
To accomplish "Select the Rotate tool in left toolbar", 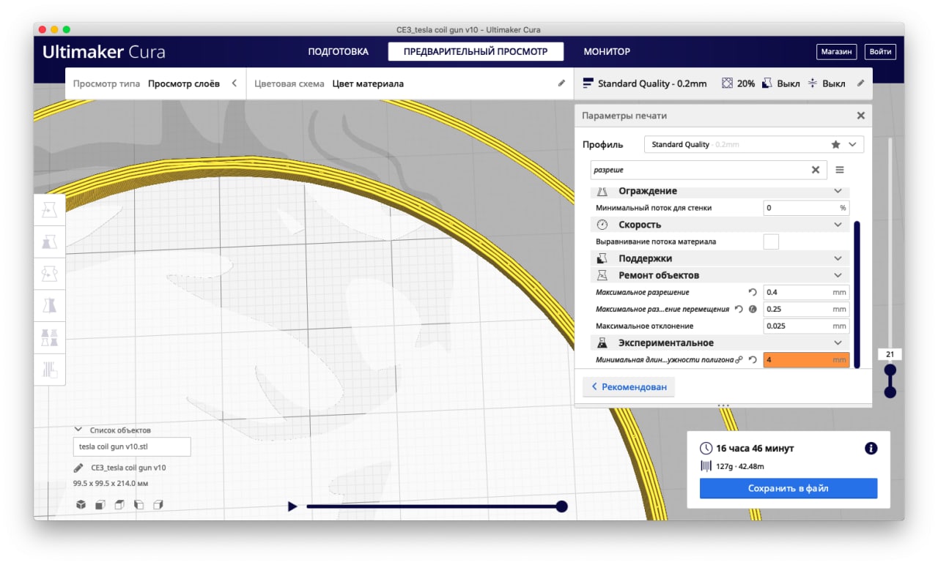I will 50,273.
